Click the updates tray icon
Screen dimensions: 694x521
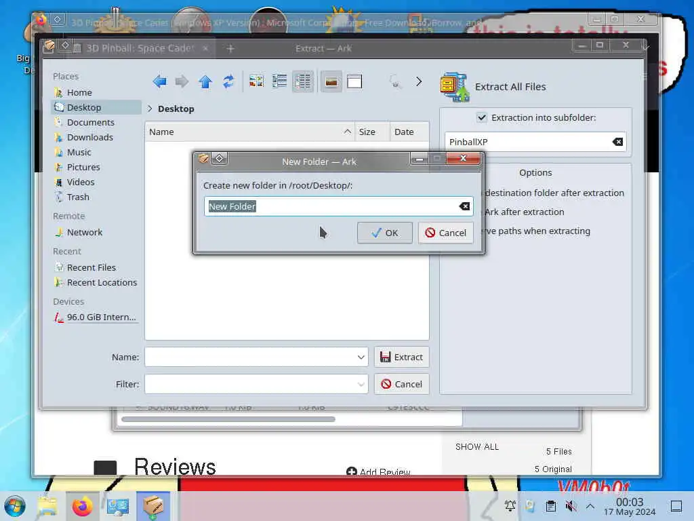click(530, 506)
